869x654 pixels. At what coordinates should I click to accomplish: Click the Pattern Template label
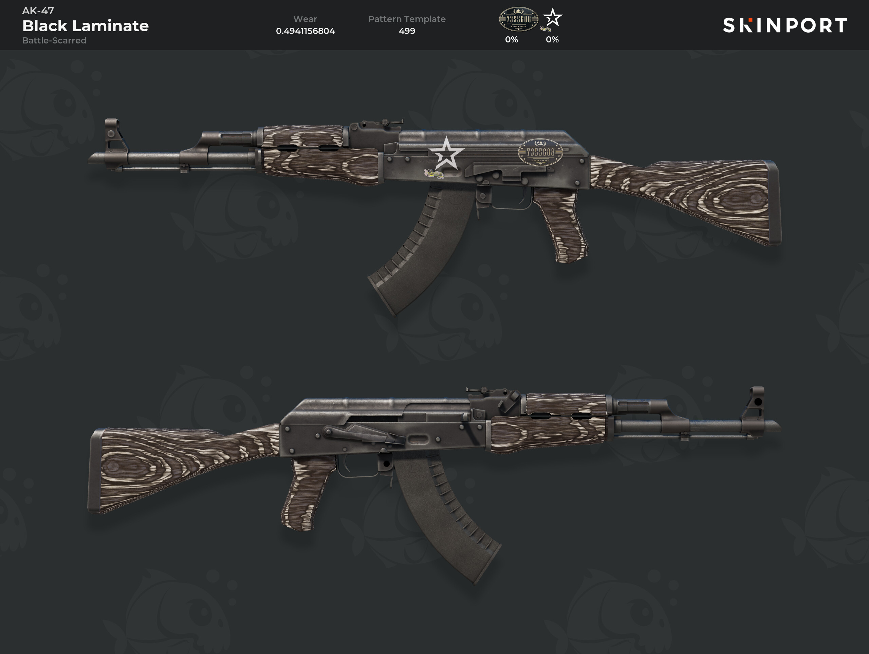click(407, 19)
